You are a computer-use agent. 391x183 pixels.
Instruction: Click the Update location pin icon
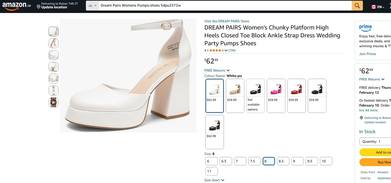[39, 7]
